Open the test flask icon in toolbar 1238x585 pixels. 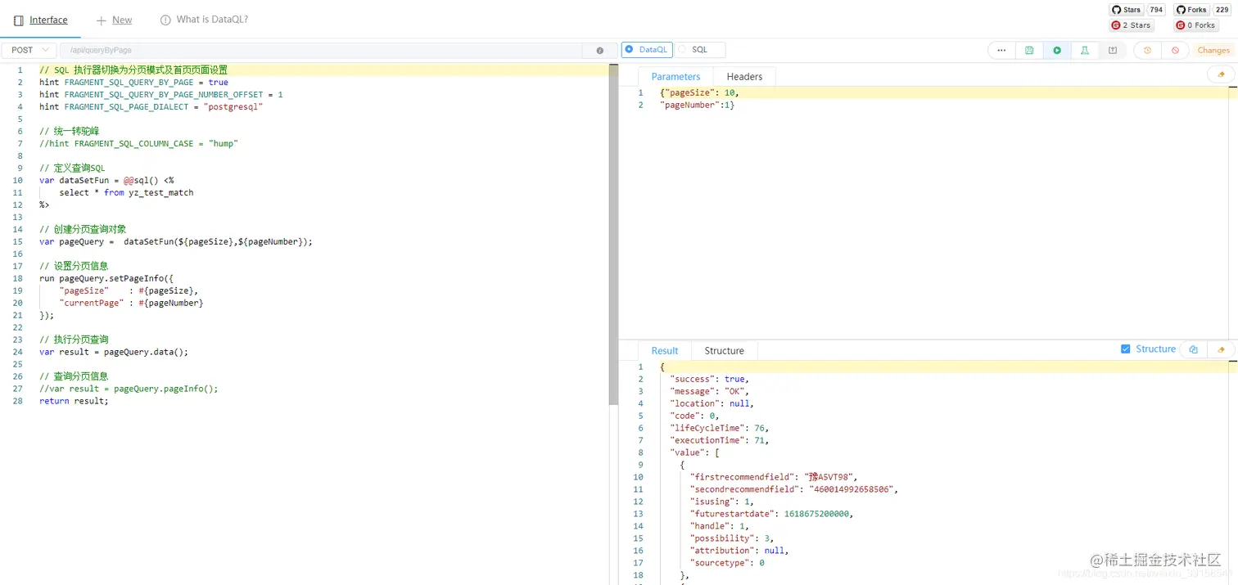point(1085,50)
